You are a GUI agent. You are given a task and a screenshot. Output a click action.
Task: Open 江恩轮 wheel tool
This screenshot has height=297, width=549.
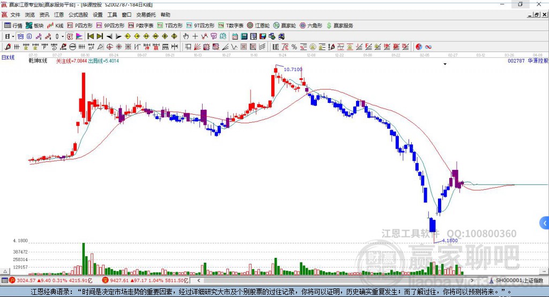pyautogui.click(x=258, y=26)
